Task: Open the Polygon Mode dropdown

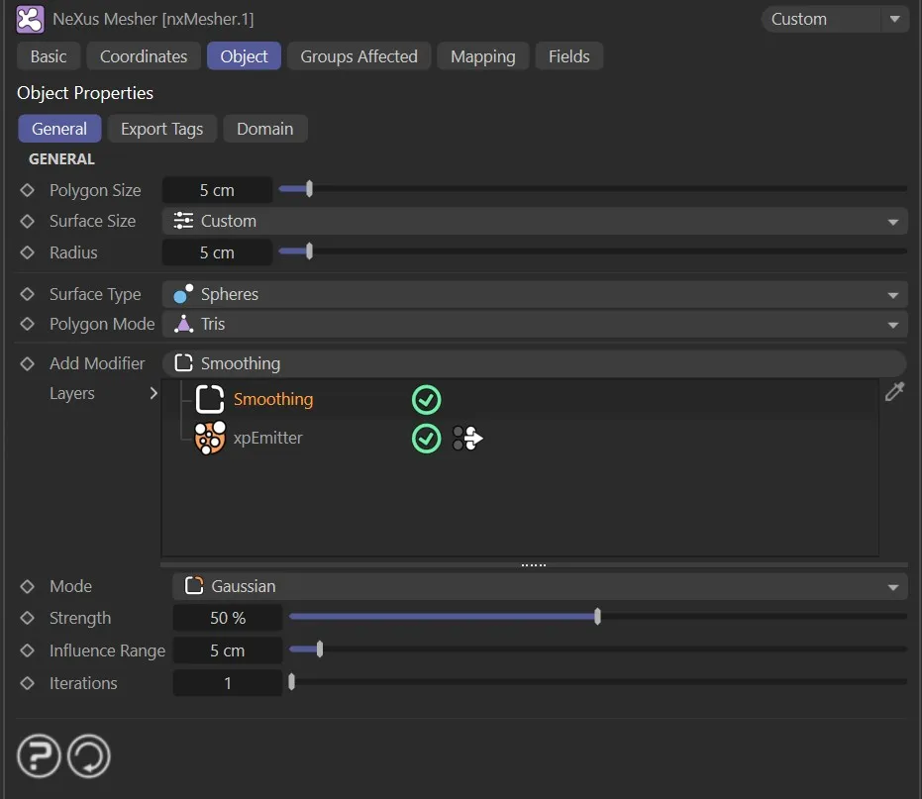Action: click(535, 324)
